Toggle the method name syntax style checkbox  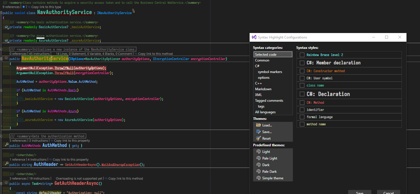point(302,124)
